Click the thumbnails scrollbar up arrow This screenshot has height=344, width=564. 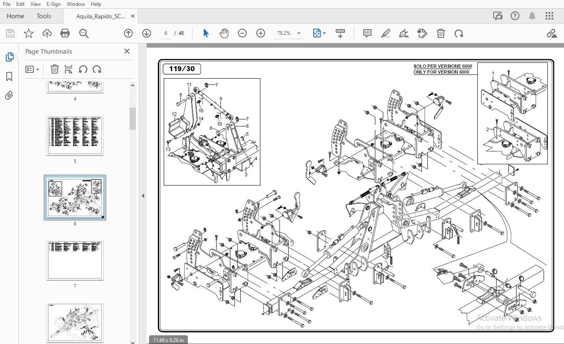(x=133, y=85)
